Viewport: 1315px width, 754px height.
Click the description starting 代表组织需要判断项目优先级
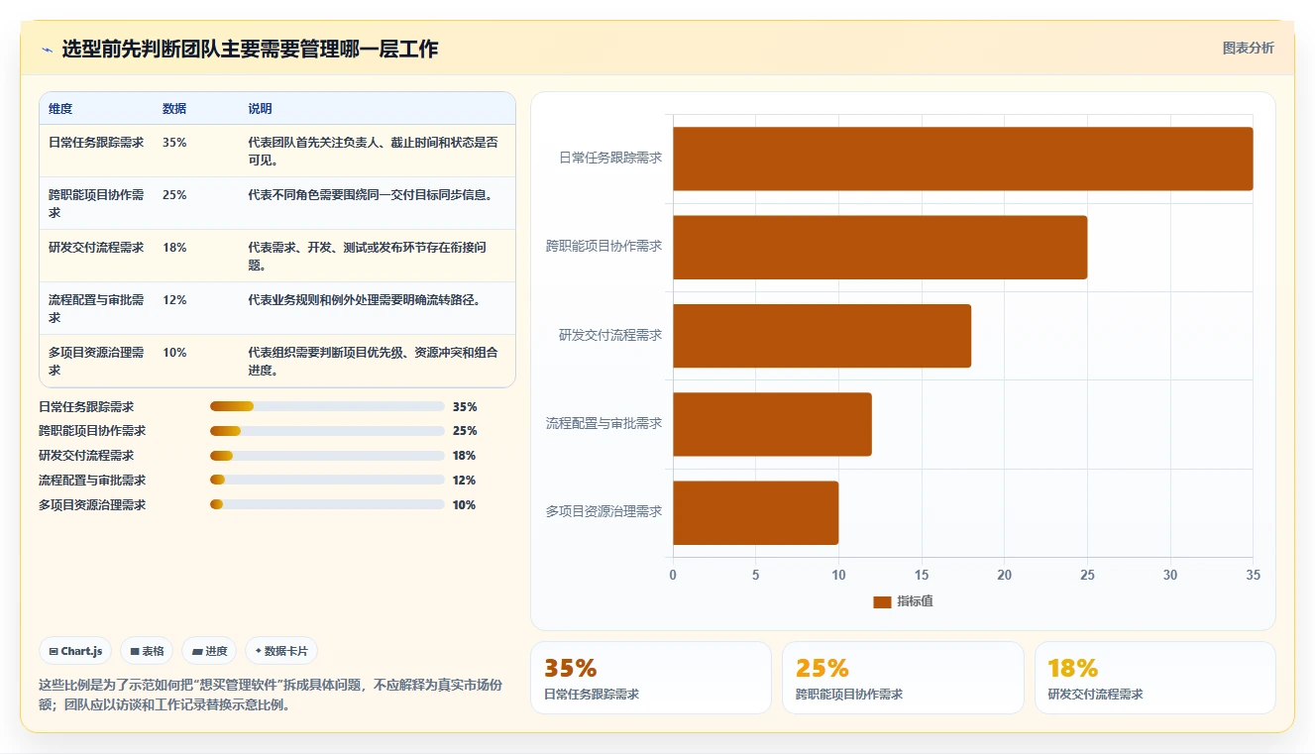click(x=373, y=362)
